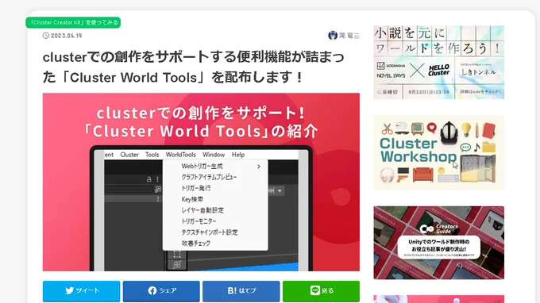Click the Kodansha Novel Days logo in the banner

(391, 70)
